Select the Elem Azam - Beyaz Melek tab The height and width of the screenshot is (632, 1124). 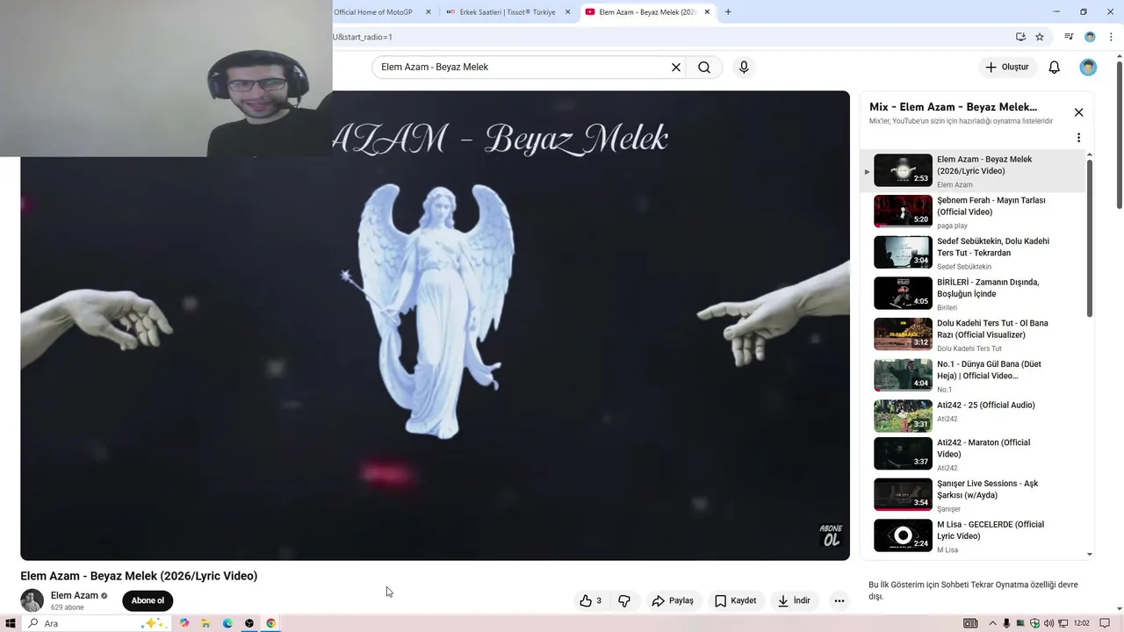click(x=646, y=12)
